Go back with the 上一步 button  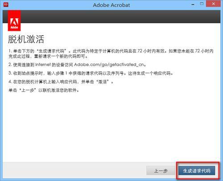pyautogui.click(x=161, y=171)
